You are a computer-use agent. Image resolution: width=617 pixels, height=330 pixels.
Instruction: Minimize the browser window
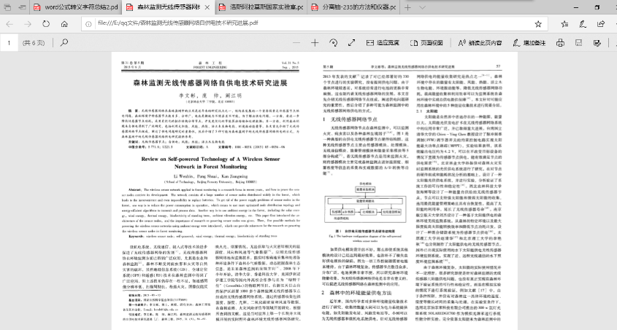click(576, 7)
